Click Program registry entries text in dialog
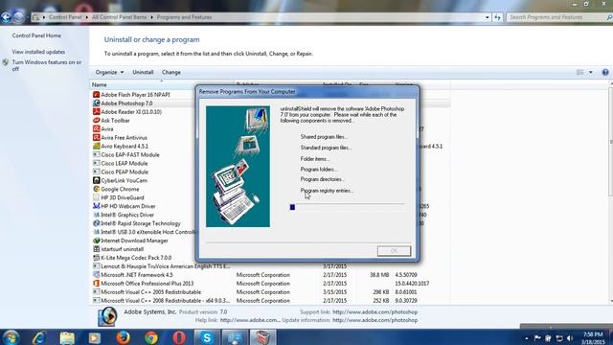Viewport: 613px width, 345px height. (327, 191)
